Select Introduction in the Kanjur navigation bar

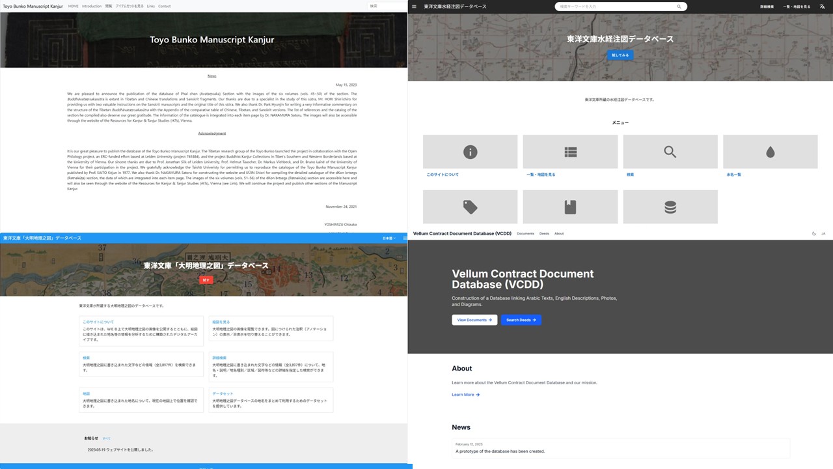(92, 6)
